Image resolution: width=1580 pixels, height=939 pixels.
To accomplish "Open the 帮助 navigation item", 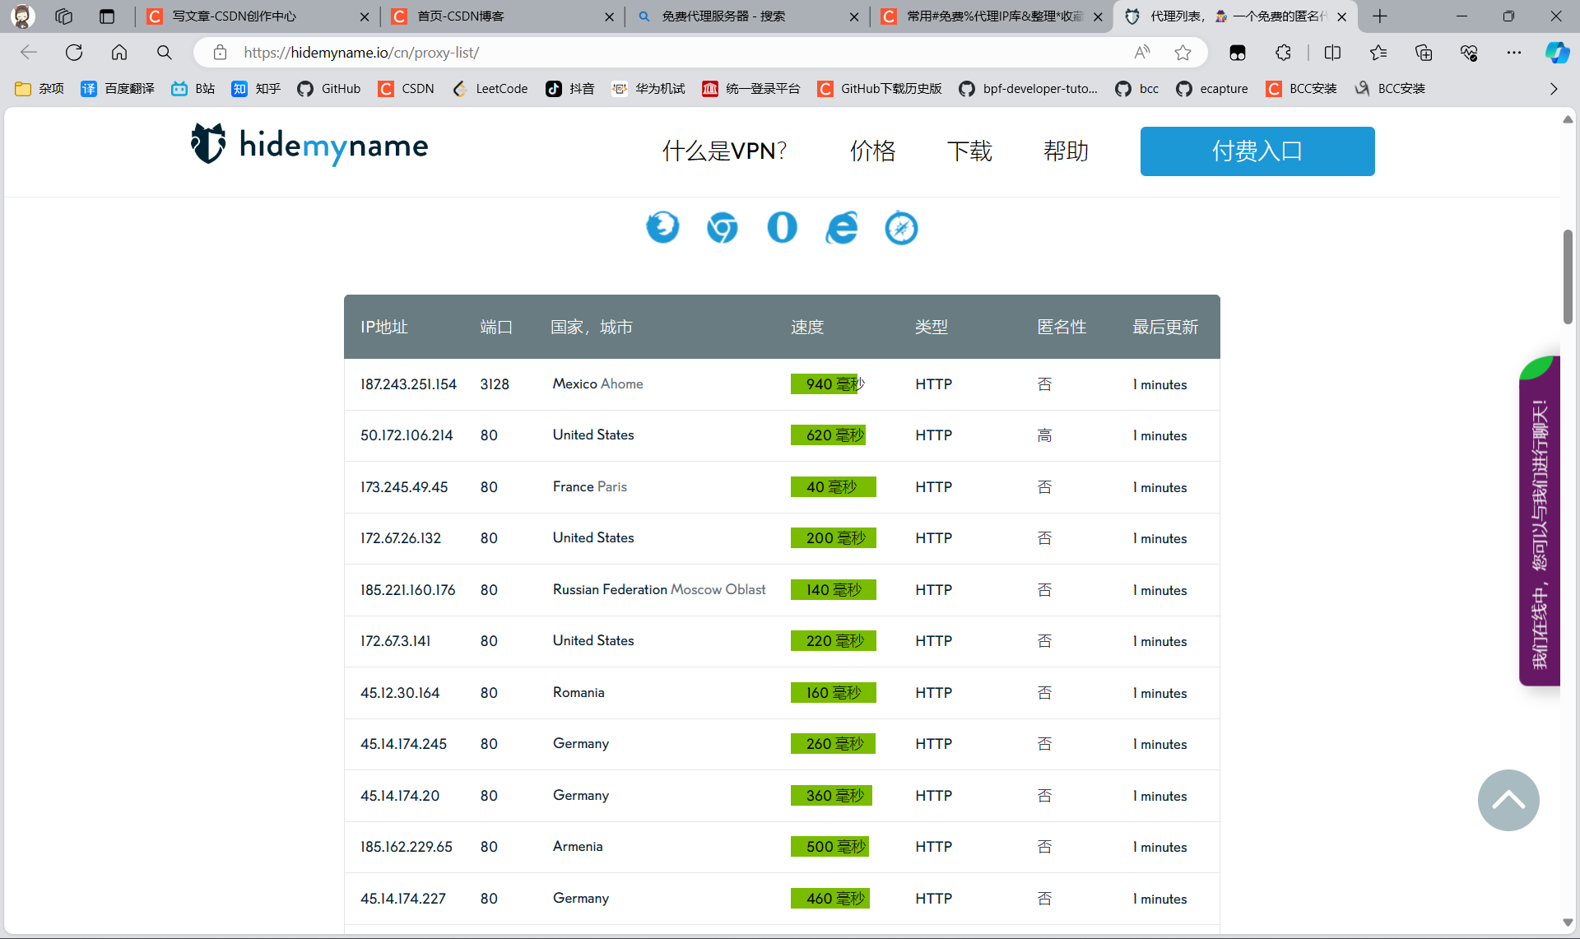I will click(1066, 151).
